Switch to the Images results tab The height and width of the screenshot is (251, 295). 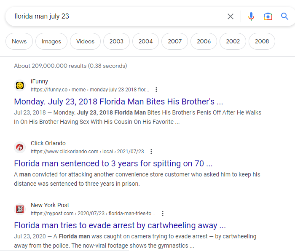point(51,41)
